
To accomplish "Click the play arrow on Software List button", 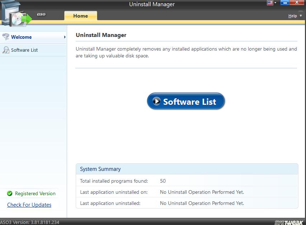I will 156,102.
